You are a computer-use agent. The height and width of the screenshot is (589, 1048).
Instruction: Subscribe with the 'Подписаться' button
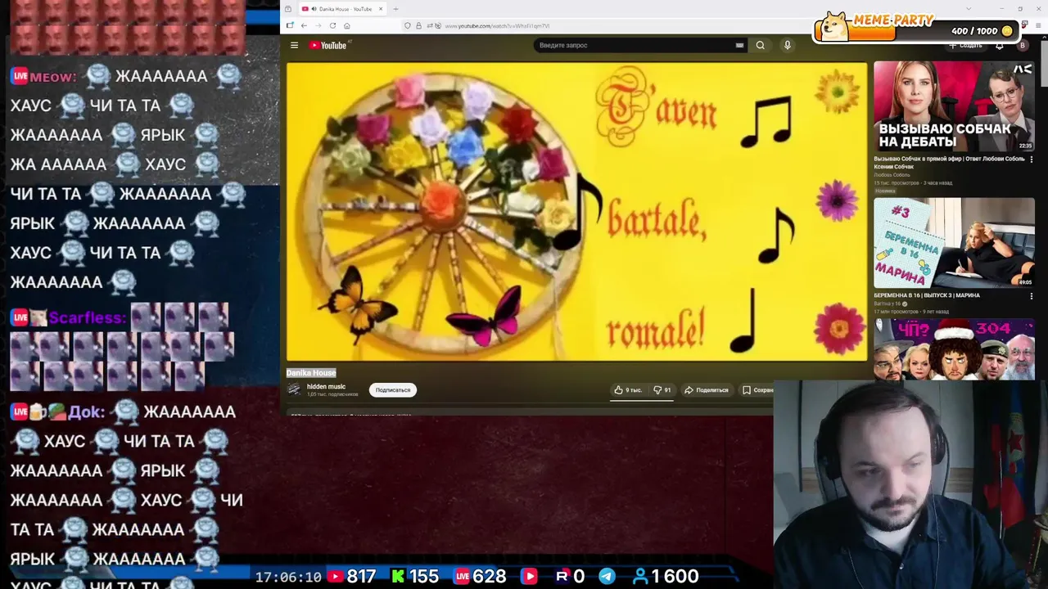point(393,390)
